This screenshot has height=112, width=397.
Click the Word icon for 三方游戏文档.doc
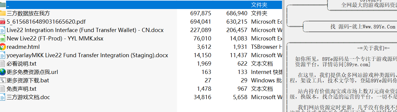click(3, 97)
